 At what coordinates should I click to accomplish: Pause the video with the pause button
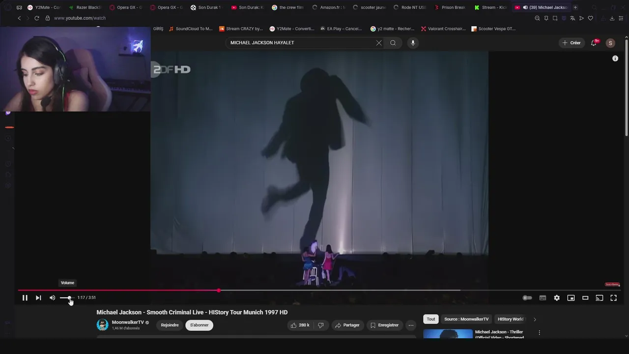25,297
